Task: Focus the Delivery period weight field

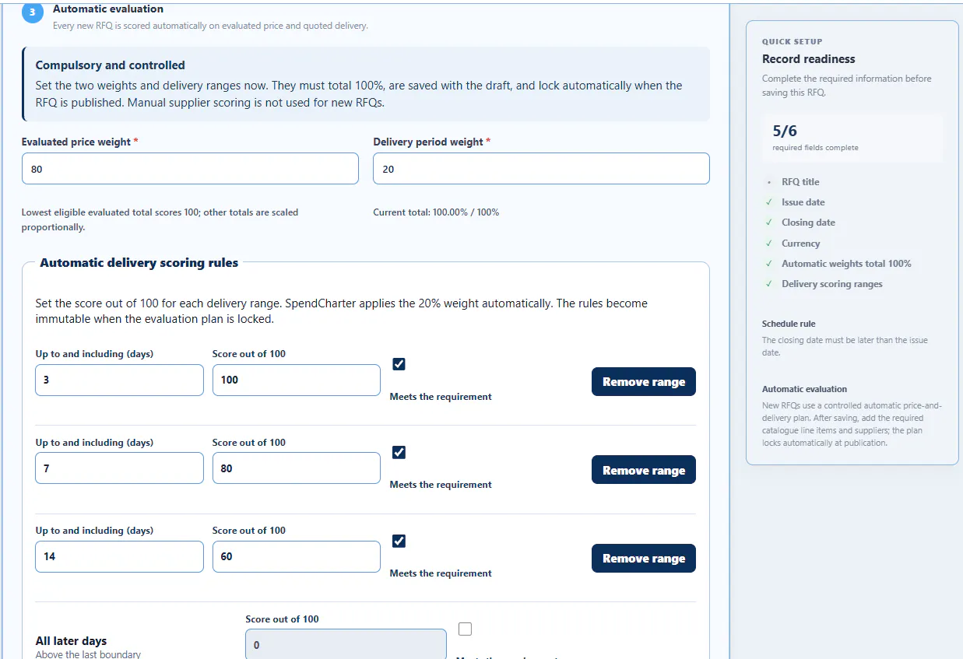Action: click(x=541, y=169)
